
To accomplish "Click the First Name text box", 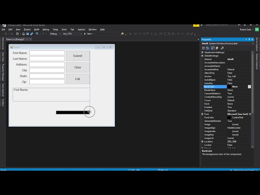I will click(x=47, y=53).
